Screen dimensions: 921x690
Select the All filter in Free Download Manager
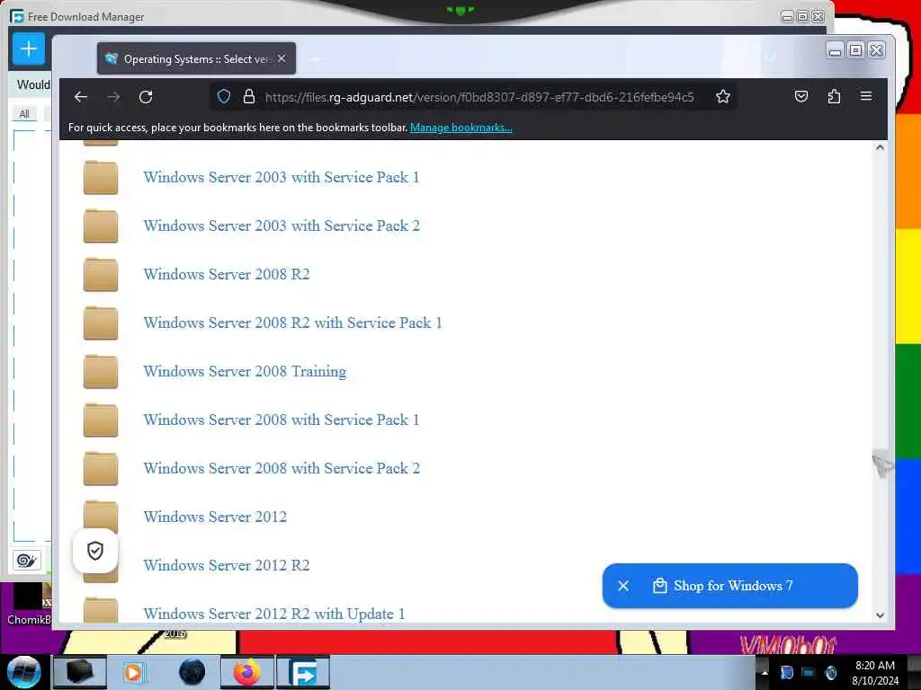coord(24,114)
